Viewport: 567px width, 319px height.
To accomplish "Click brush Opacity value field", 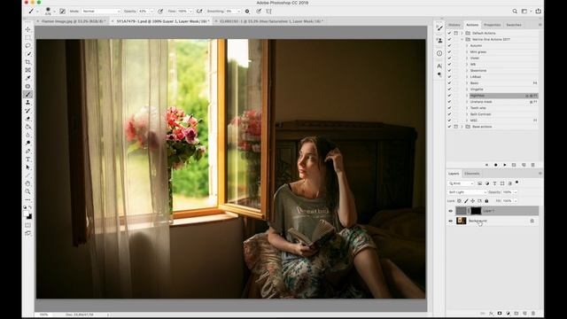I will pos(144,12).
